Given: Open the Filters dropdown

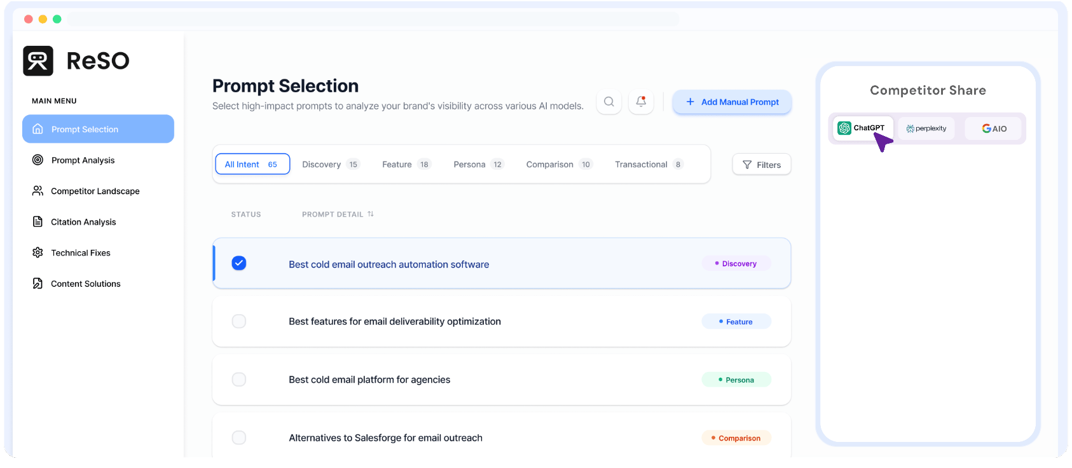Looking at the screenshot, I should (x=761, y=164).
